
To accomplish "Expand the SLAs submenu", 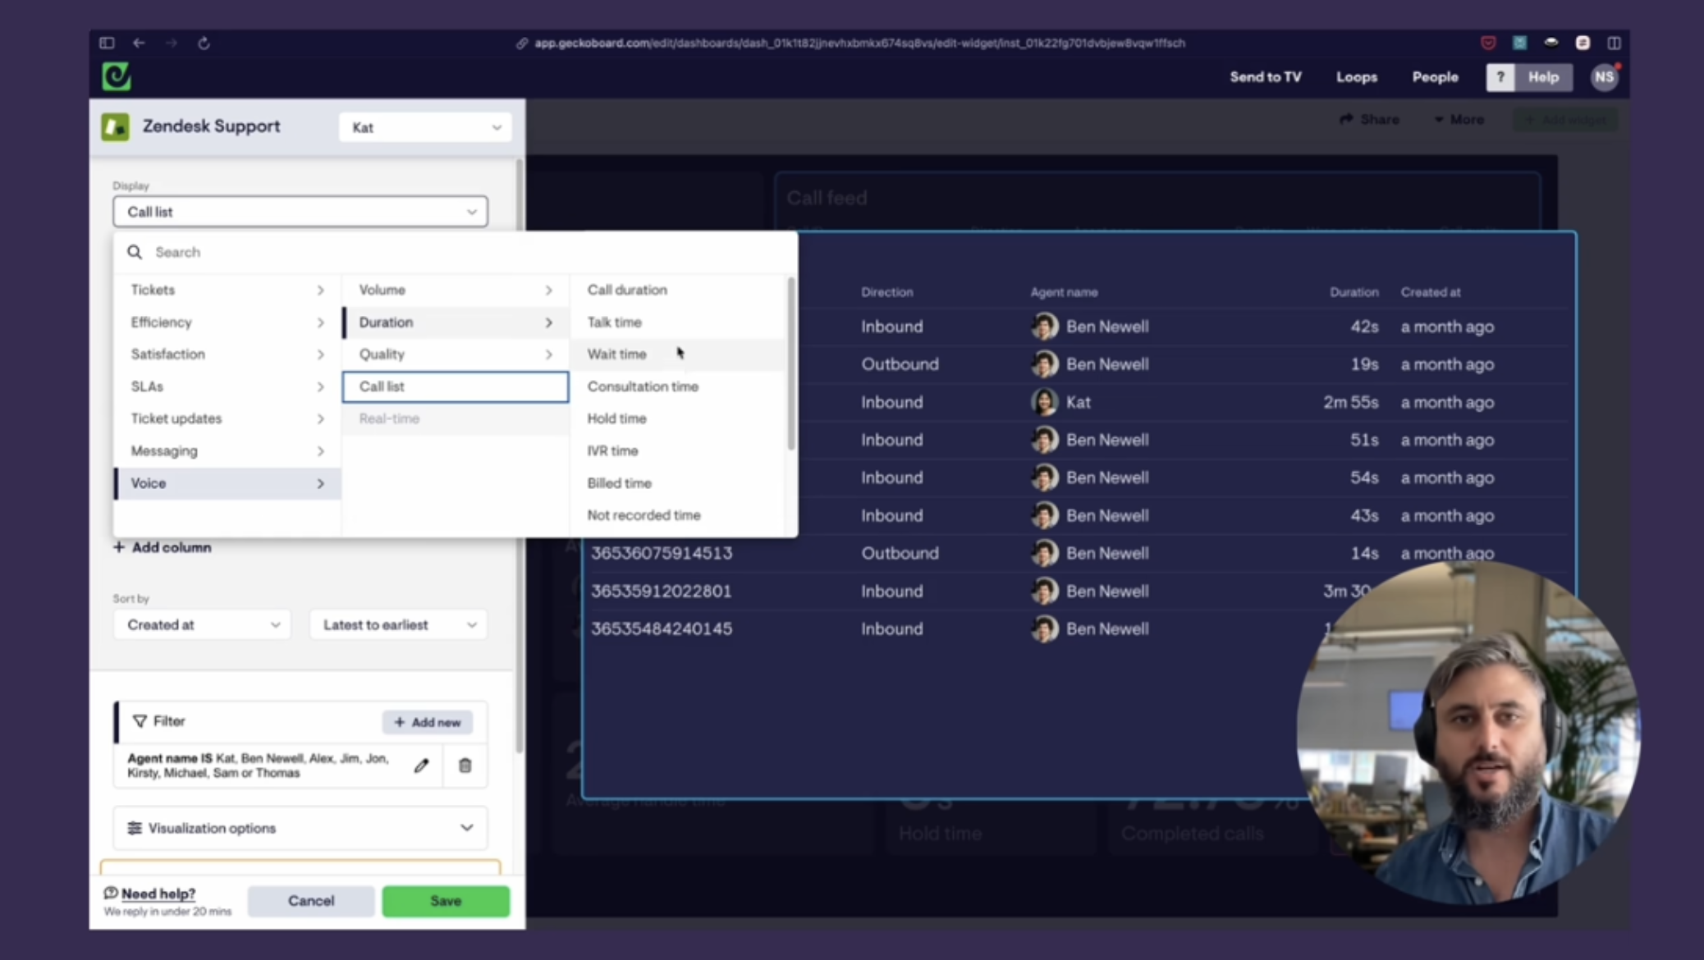I will click(227, 386).
